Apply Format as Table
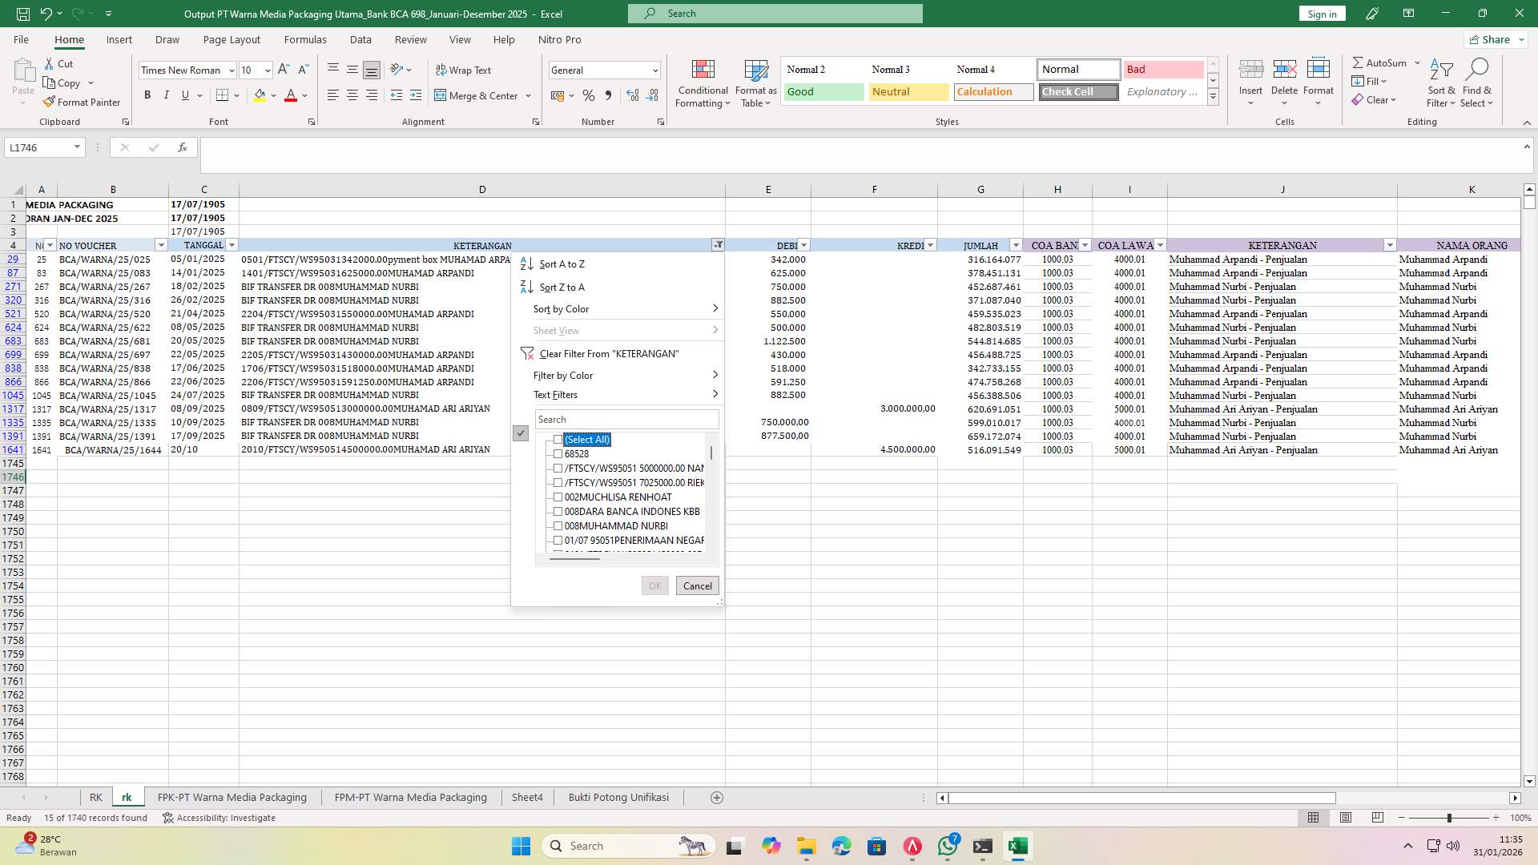This screenshot has height=865, width=1538. pos(754,82)
